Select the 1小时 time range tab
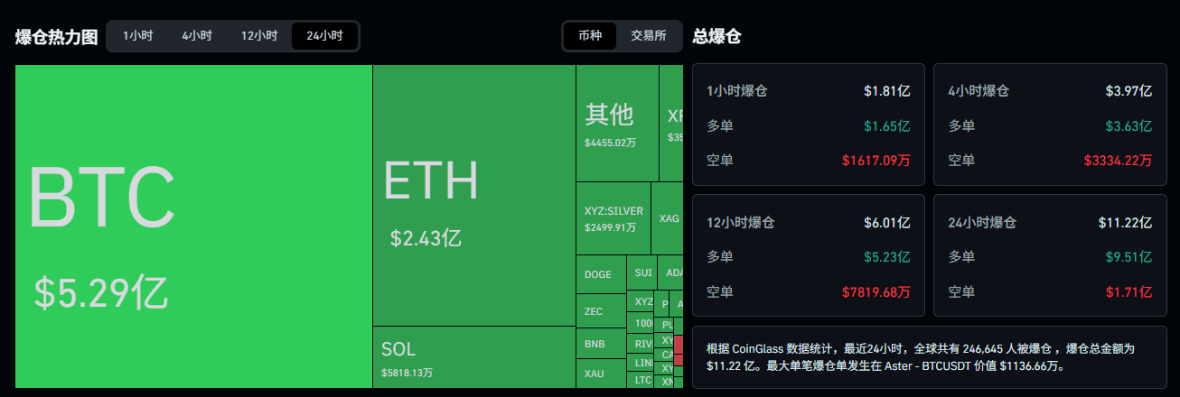 (x=137, y=36)
